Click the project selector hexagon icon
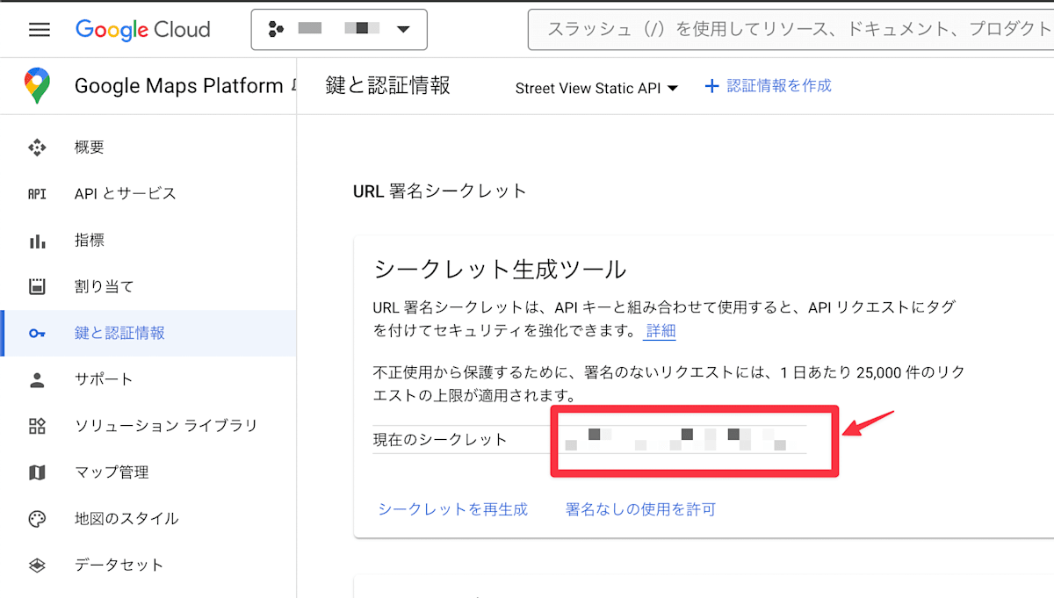The image size is (1054, 598). click(276, 30)
